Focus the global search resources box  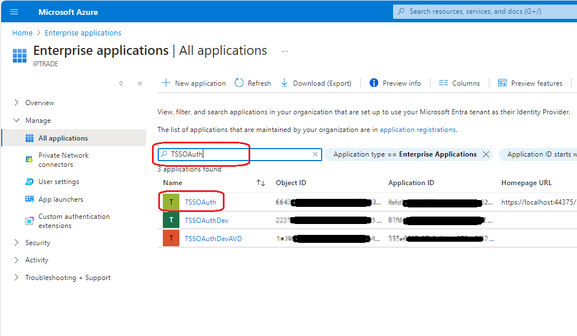pyautogui.click(x=485, y=11)
